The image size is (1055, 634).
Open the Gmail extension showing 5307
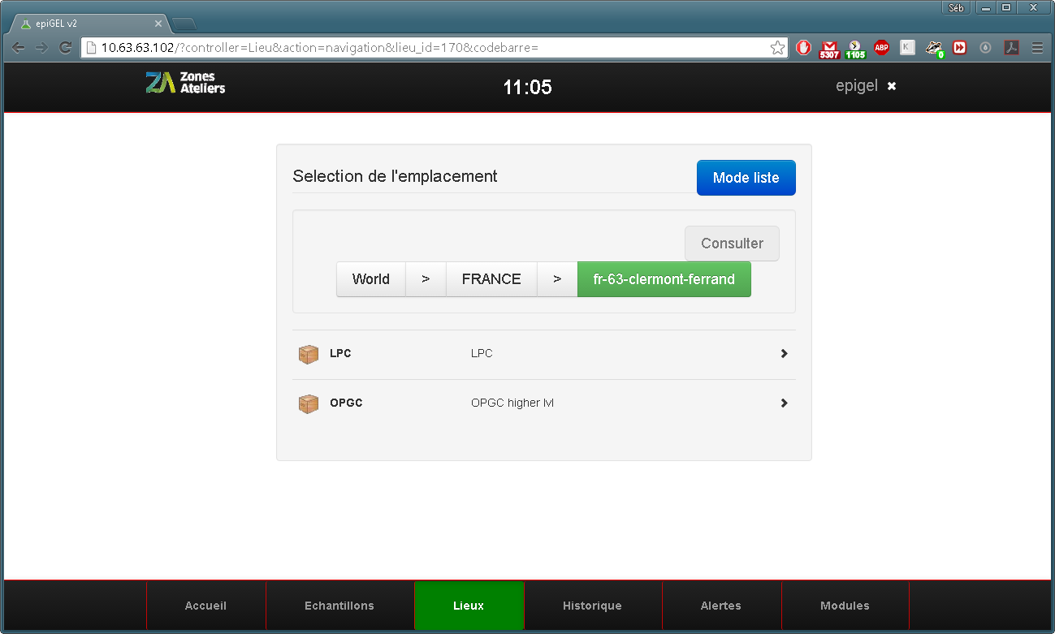829,48
